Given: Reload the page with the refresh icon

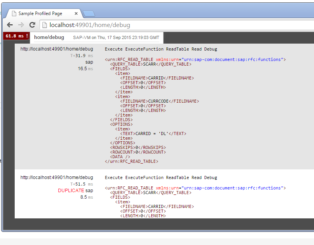Looking at the screenshot, I should 32,25.
